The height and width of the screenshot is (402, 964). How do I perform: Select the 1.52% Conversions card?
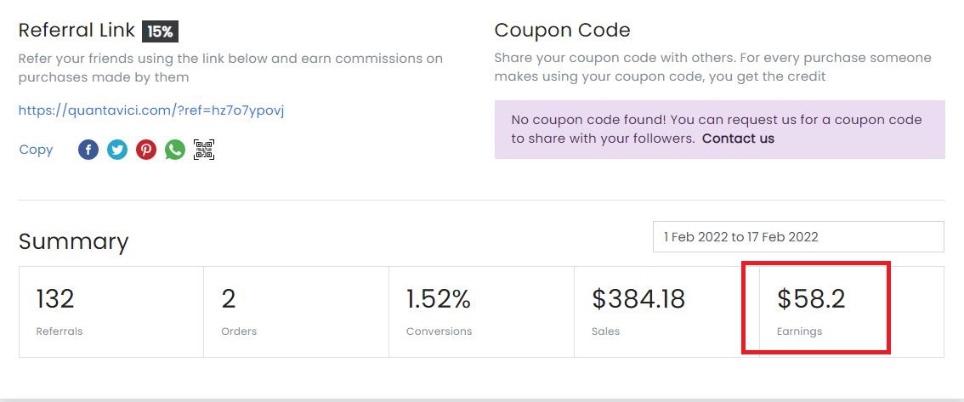click(481, 312)
